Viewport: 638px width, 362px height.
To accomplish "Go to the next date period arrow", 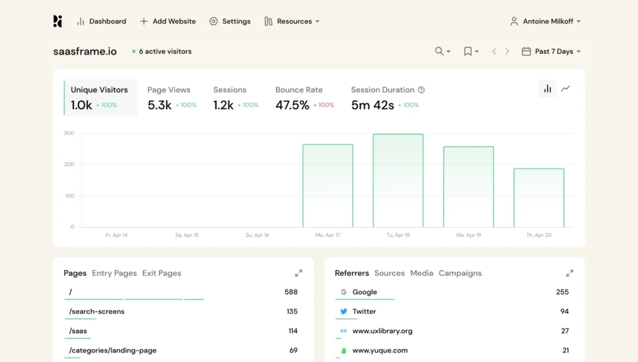I will tap(507, 52).
